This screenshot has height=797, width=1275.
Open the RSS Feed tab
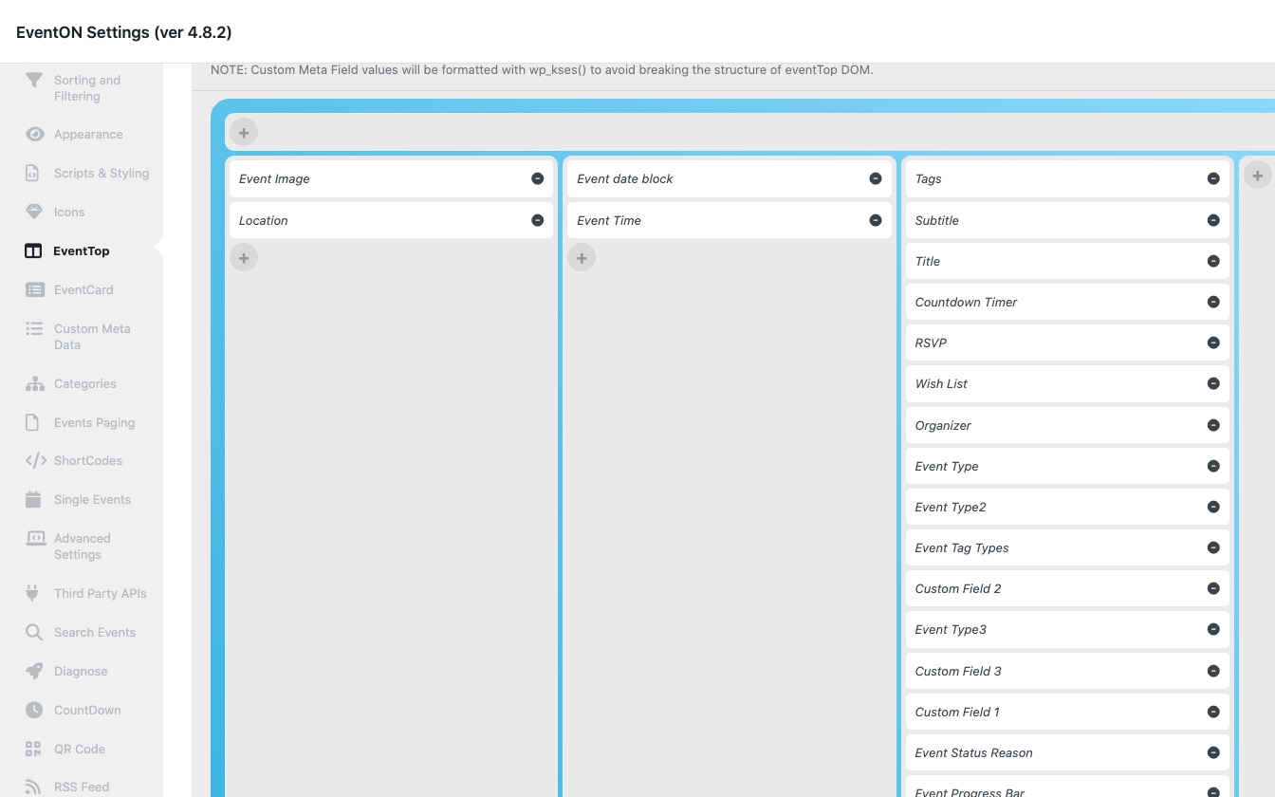82,788
